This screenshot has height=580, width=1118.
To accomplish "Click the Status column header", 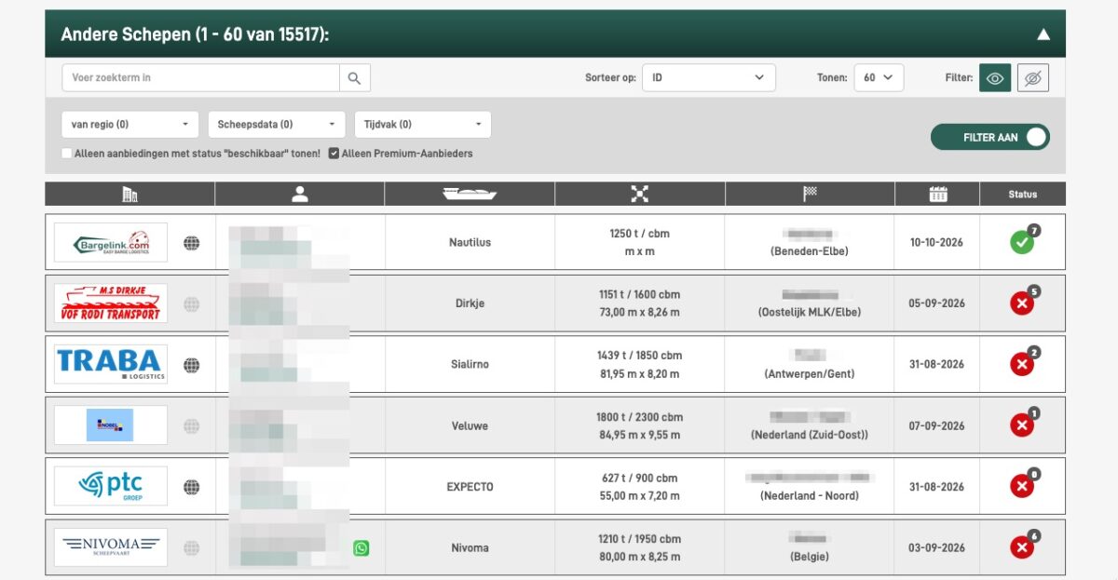I will [1022, 194].
